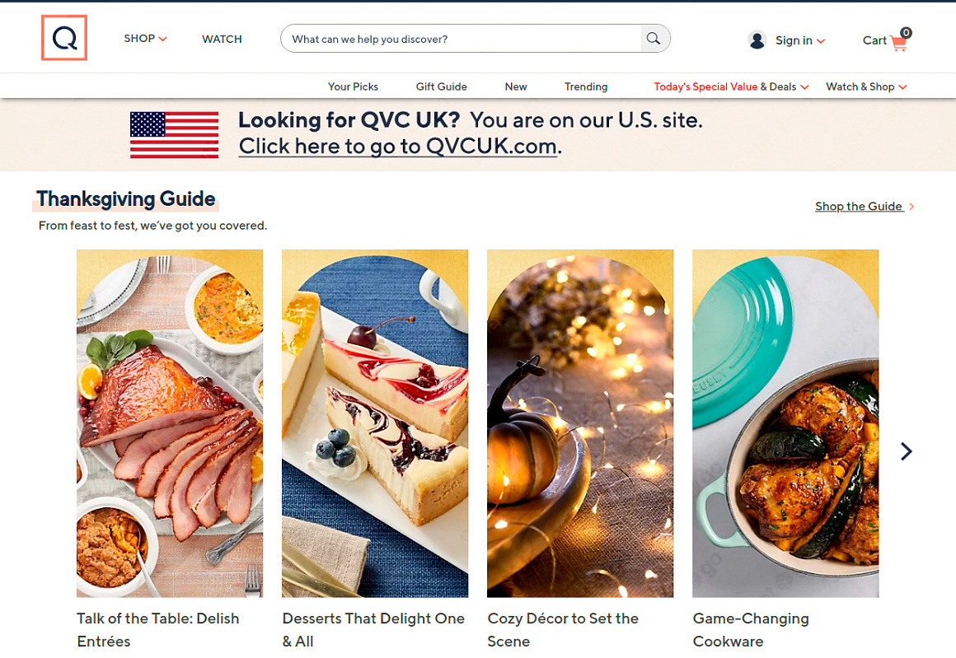This screenshot has width=956, height=658.
Task: Open the Gift Guide page
Action: (x=441, y=86)
